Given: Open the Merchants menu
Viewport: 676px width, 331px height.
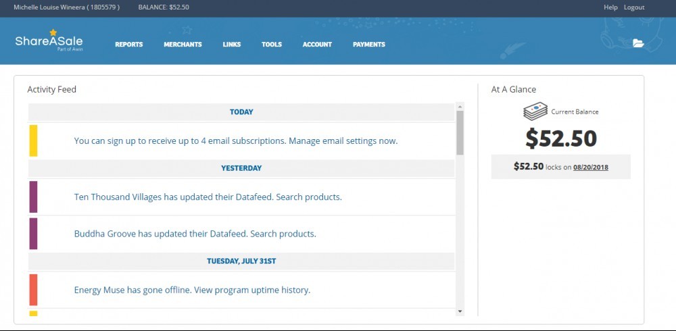Looking at the screenshot, I should pos(183,45).
